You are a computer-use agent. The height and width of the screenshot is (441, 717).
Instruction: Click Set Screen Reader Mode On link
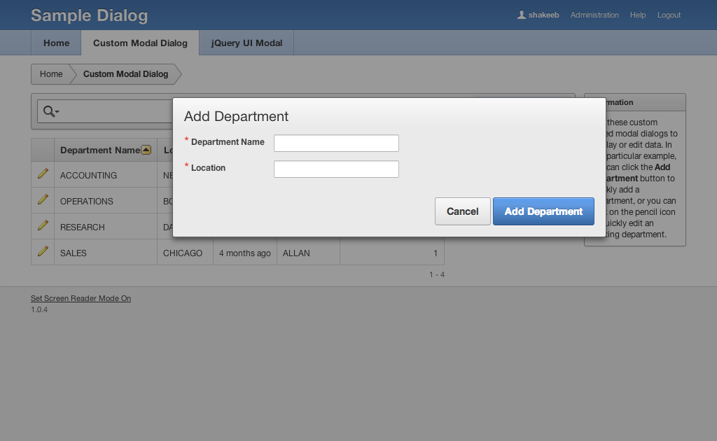(x=81, y=298)
